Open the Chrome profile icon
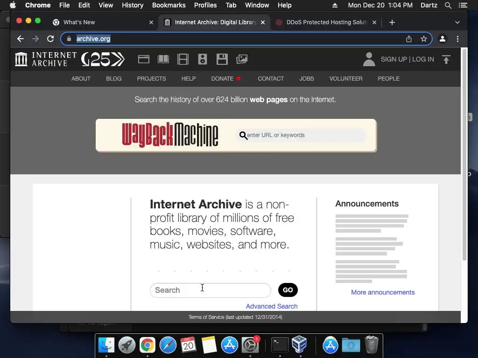This screenshot has height=358, width=478. 443,39
